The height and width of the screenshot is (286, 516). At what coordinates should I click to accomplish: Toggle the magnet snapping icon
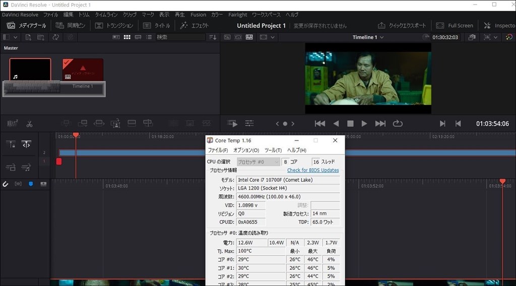point(6,185)
